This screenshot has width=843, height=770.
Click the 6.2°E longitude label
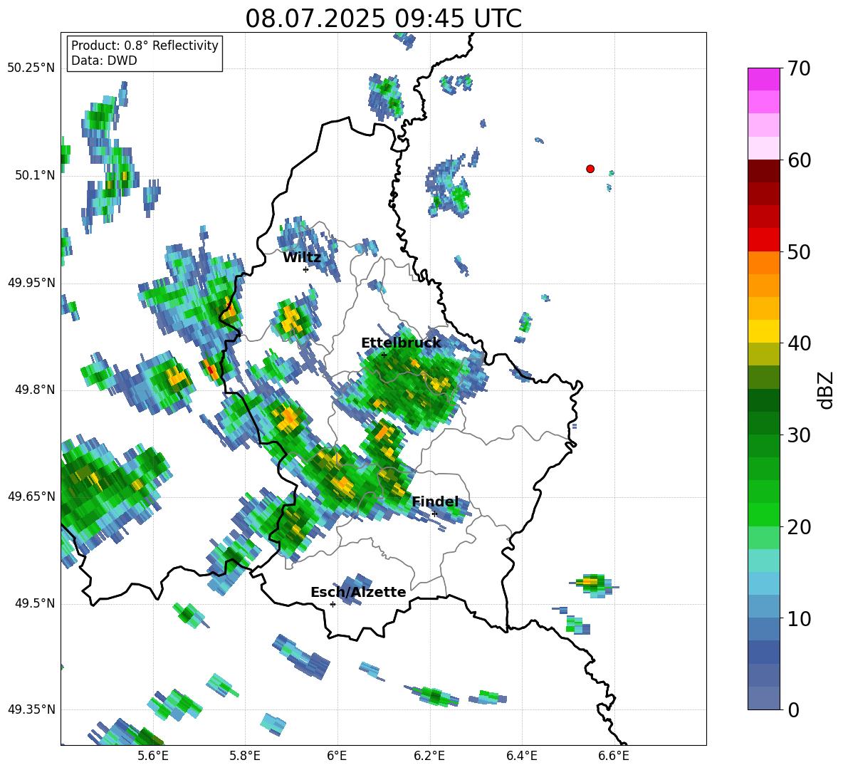429,756
